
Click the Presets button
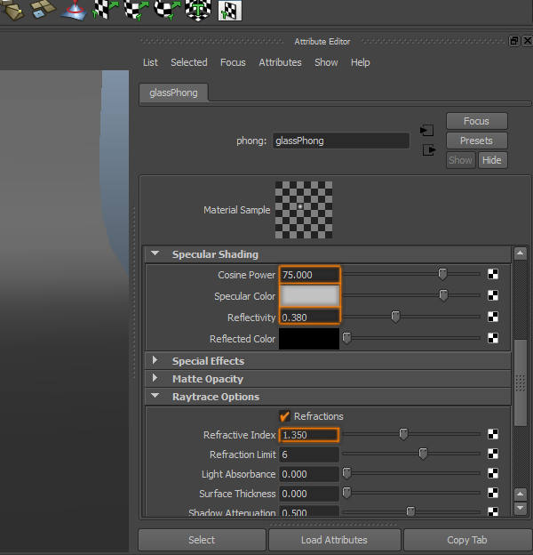477,141
